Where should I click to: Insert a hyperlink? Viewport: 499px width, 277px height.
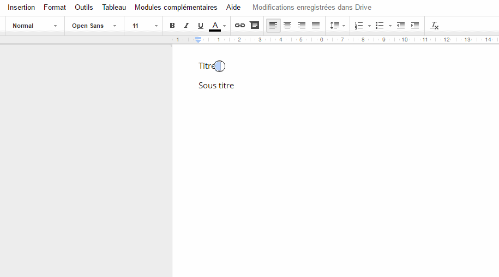[x=239, y=26]
